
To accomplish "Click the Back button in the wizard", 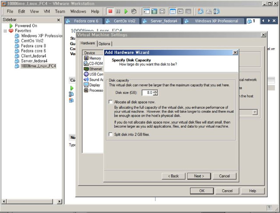I will [x=173, y=176].
